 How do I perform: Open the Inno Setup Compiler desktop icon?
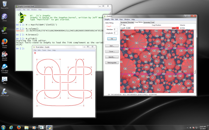click(5, 69)
